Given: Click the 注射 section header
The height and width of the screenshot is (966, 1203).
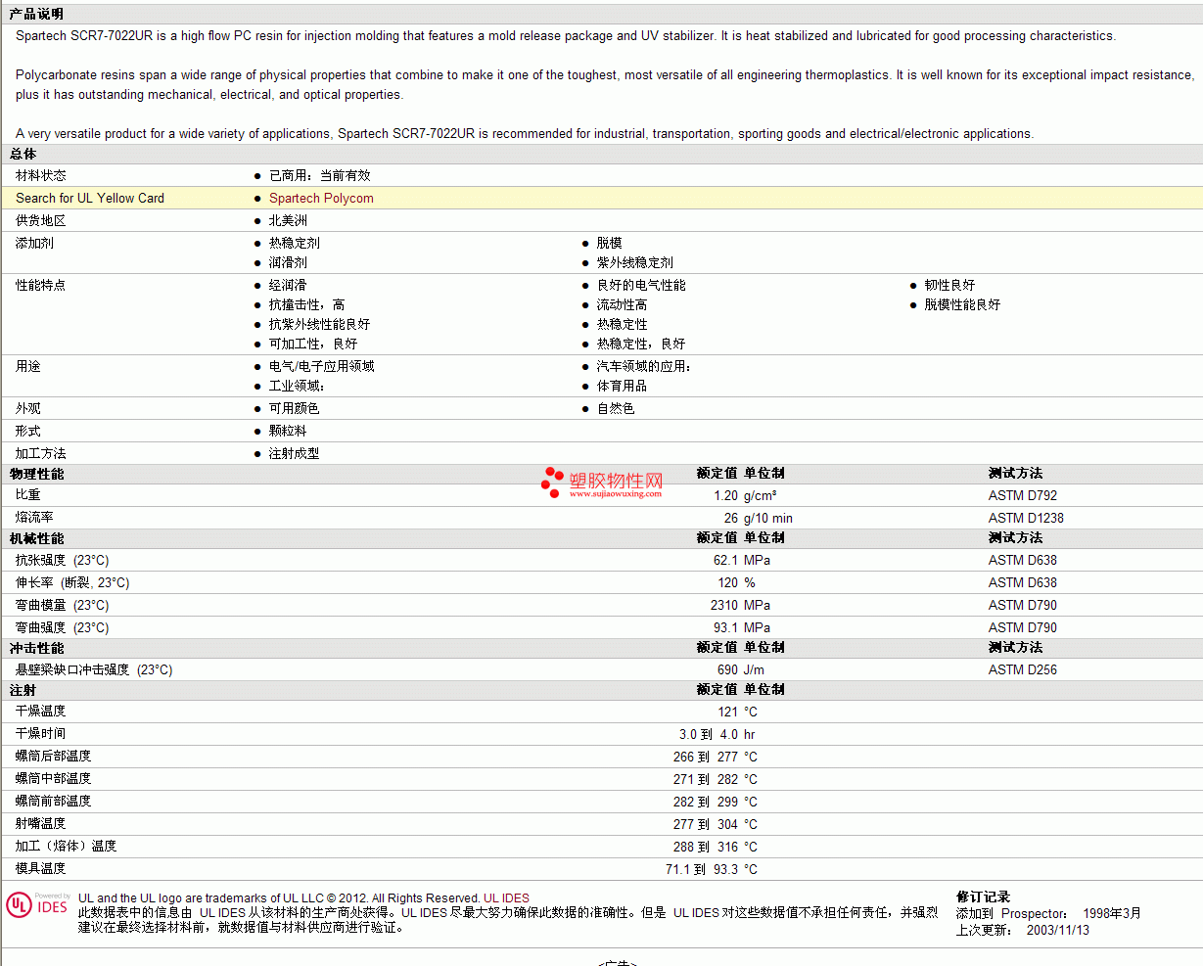Looking at the screenshot, I should [x=23, y=690].
